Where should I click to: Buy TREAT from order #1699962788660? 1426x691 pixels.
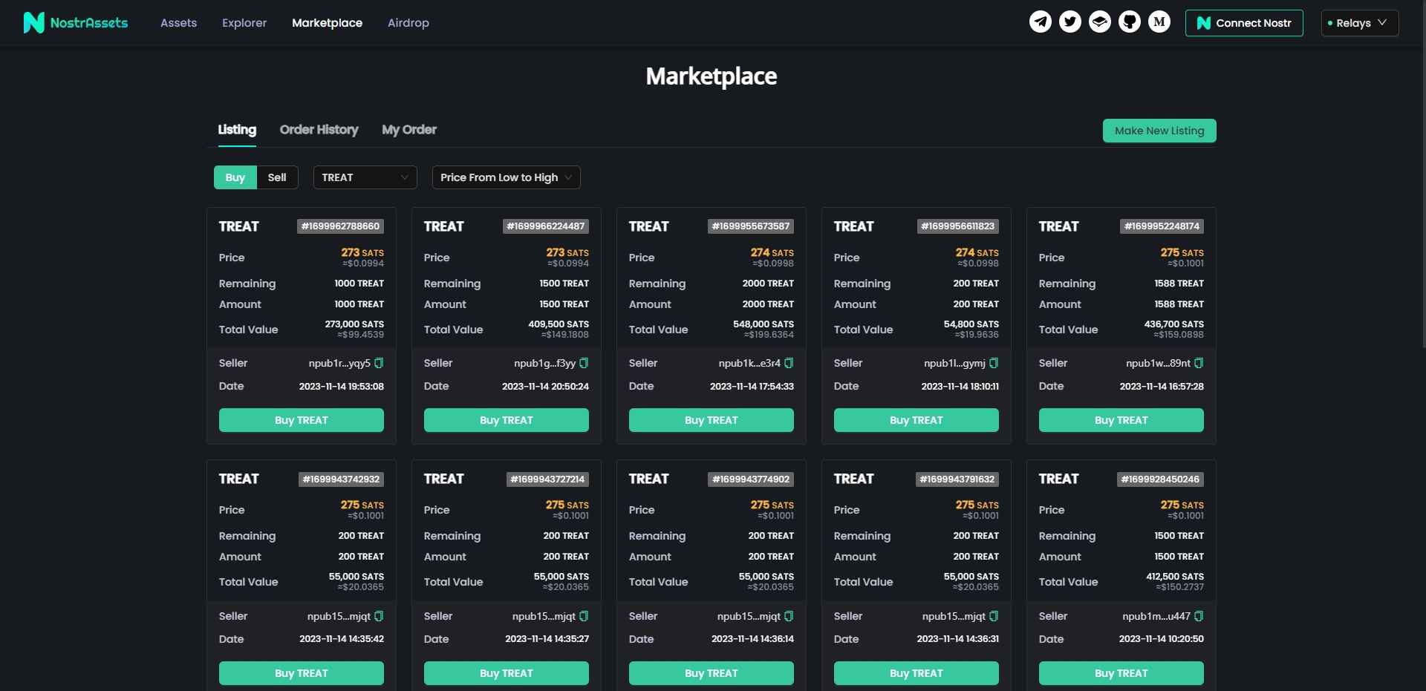pos(301,420)
